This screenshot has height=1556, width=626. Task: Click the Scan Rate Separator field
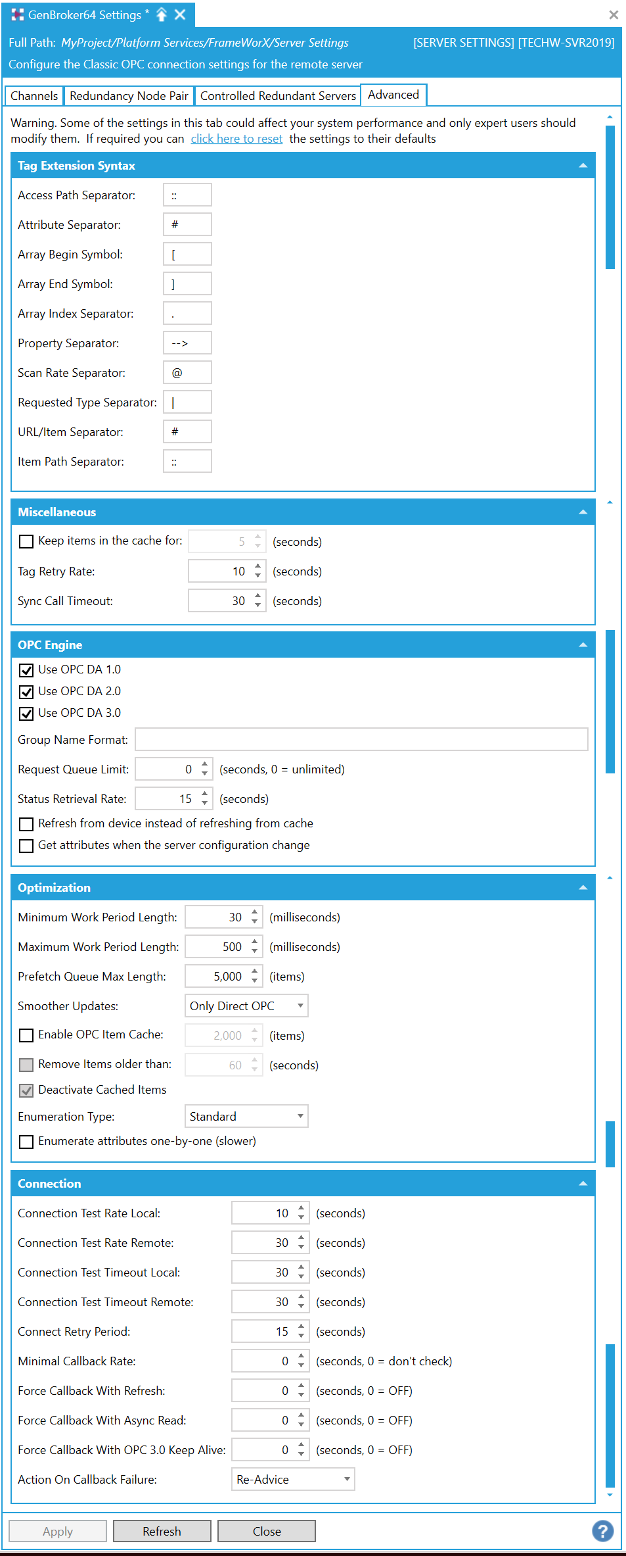pyautogui.click(x=187, y=372)
